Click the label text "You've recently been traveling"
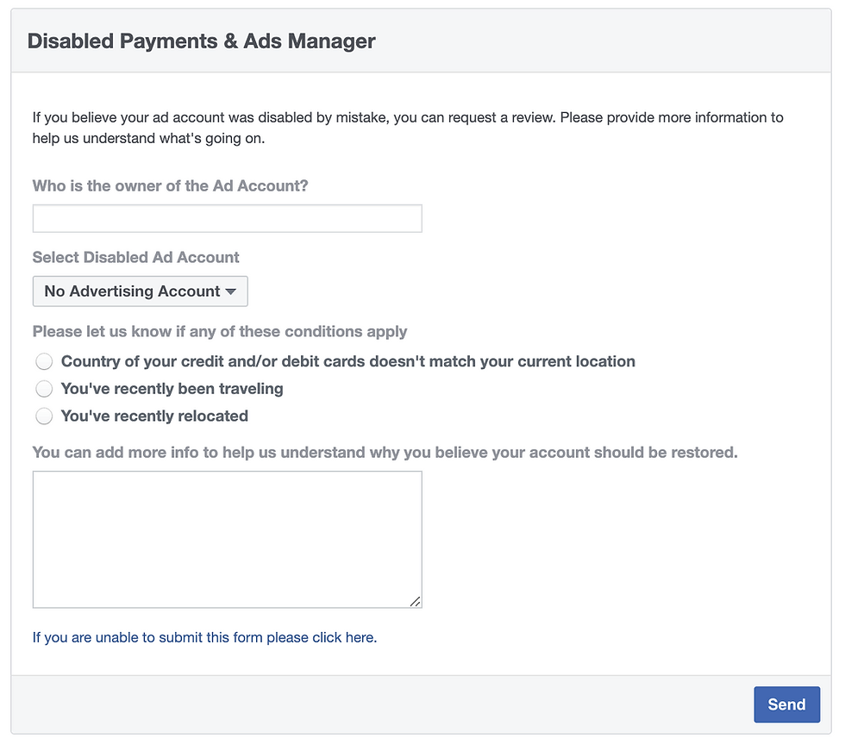Image resolution: width=845 pixels, height=745 pixels. click(172, 389)
